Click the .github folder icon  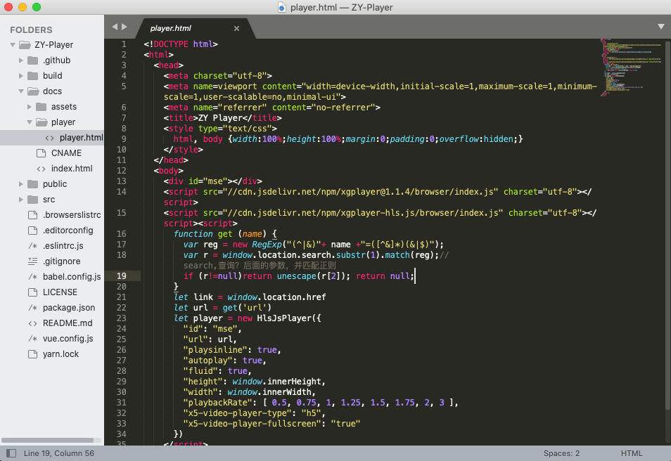[x=33, y=60]
